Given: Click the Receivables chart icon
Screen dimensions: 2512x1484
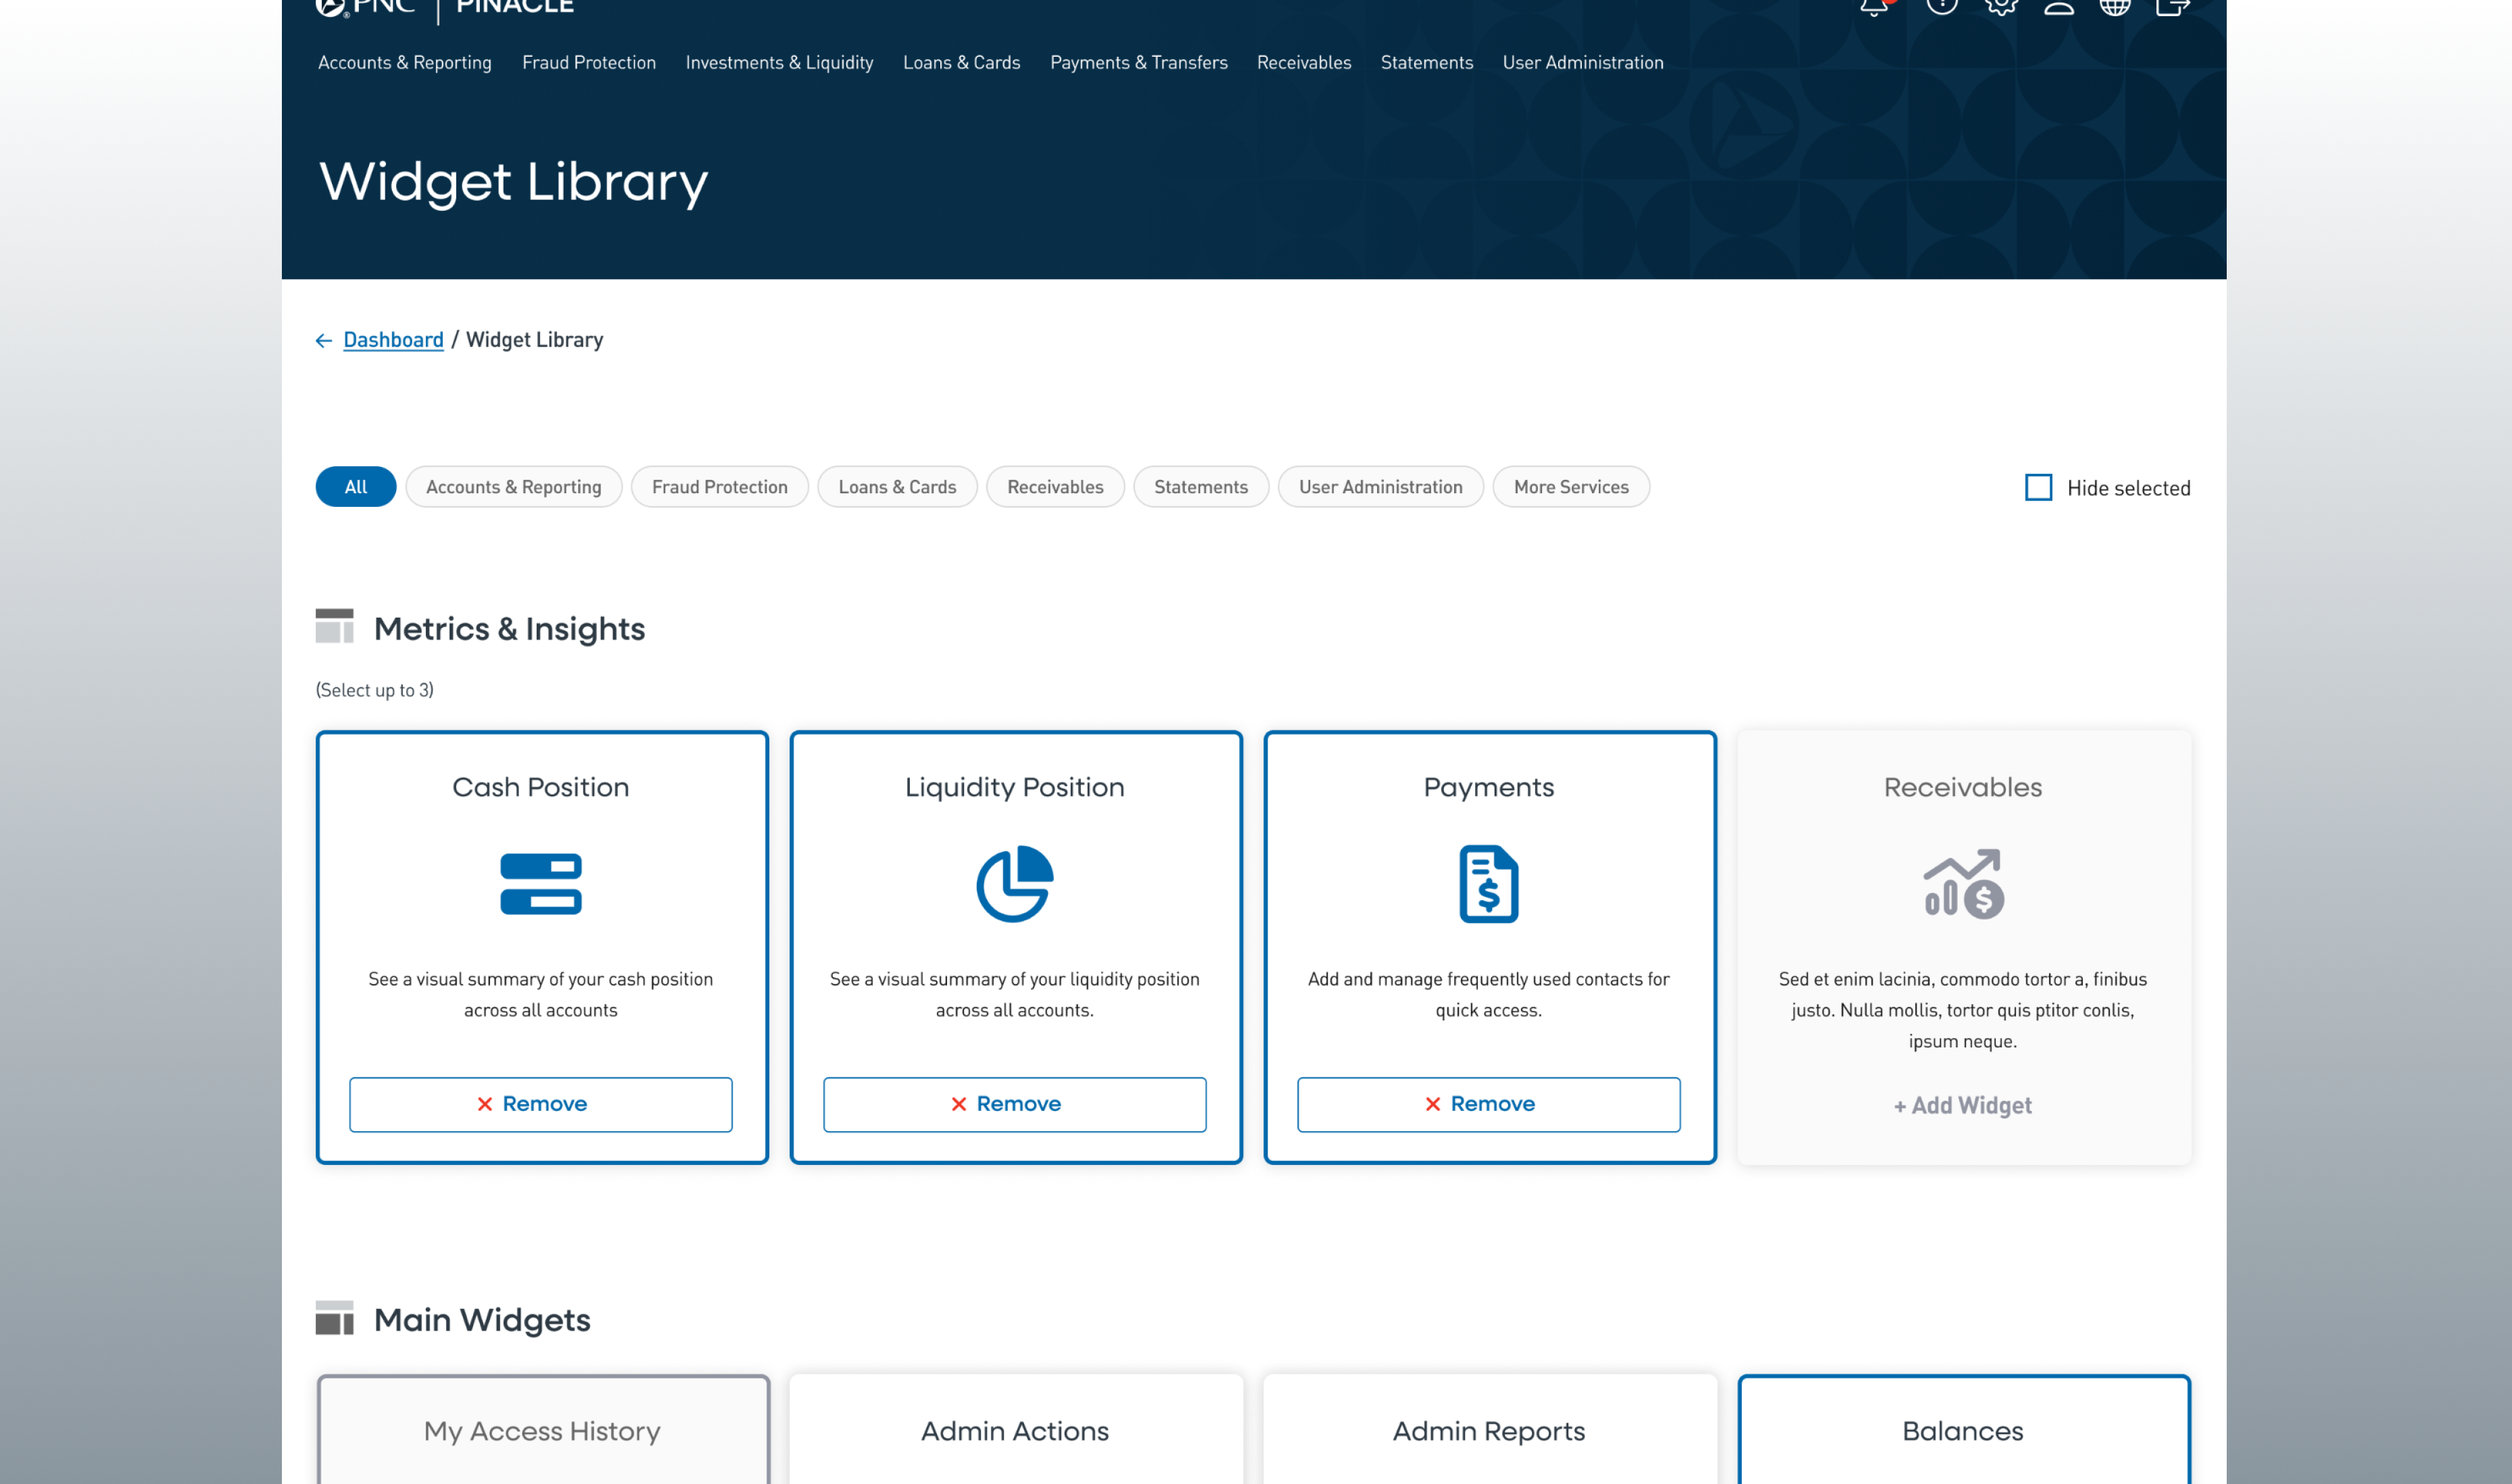Looking at the screenshot, I should tap(1963, 884).
